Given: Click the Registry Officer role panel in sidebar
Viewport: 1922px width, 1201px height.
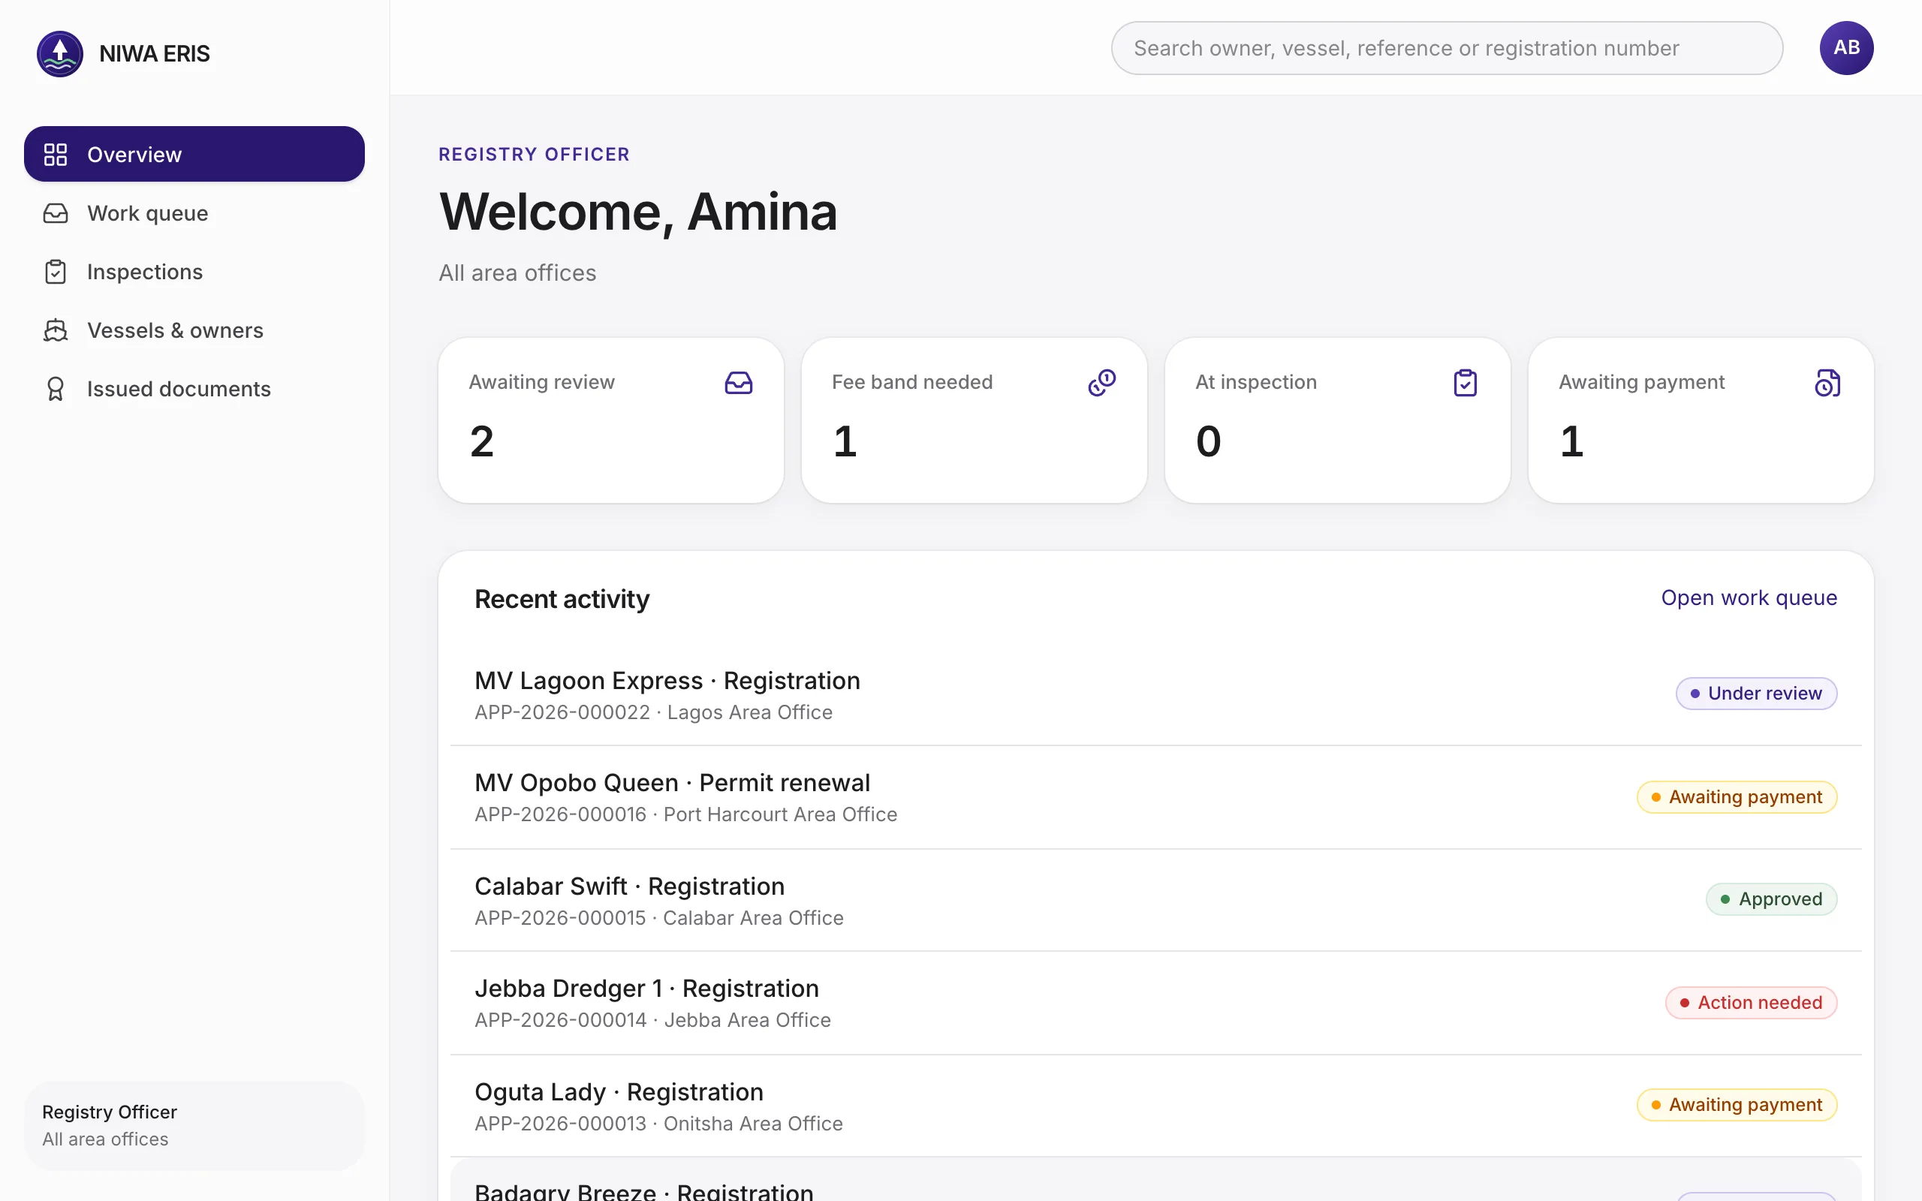Looking at the screenshot, I should (194, 1125).
